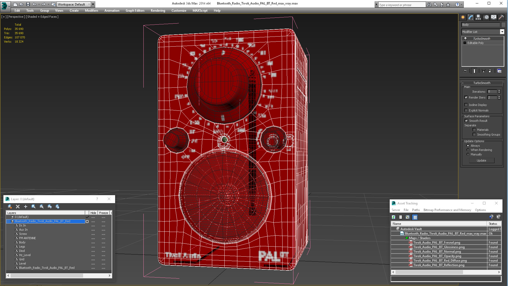The height and width of the screenshot is (286, 508).
Task: Enable Isoline Display checkbox
Action: click(466, 105)
